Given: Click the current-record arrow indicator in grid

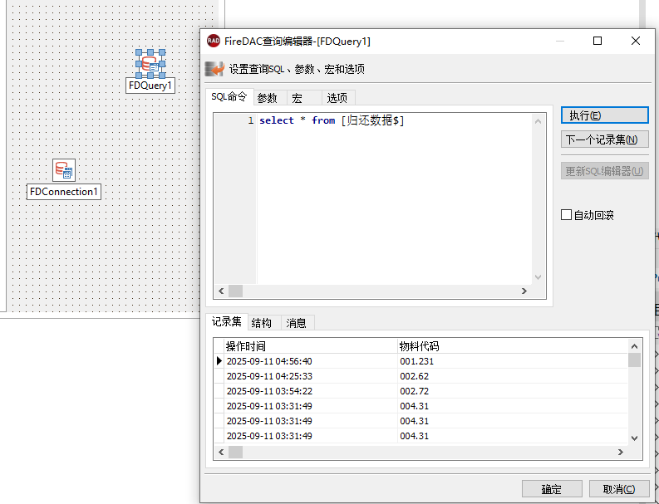Looking at the screenshot, I should 219,361.
